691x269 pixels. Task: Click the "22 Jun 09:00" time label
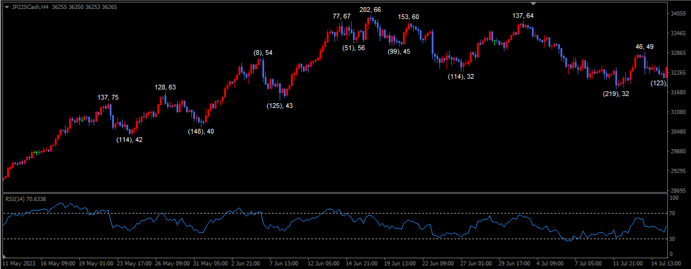tap(439, 263)
